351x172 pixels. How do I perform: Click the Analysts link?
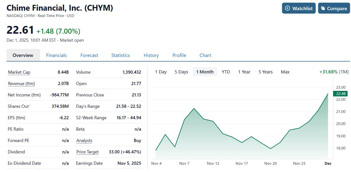pyautogui.click(x=84, y=140)
